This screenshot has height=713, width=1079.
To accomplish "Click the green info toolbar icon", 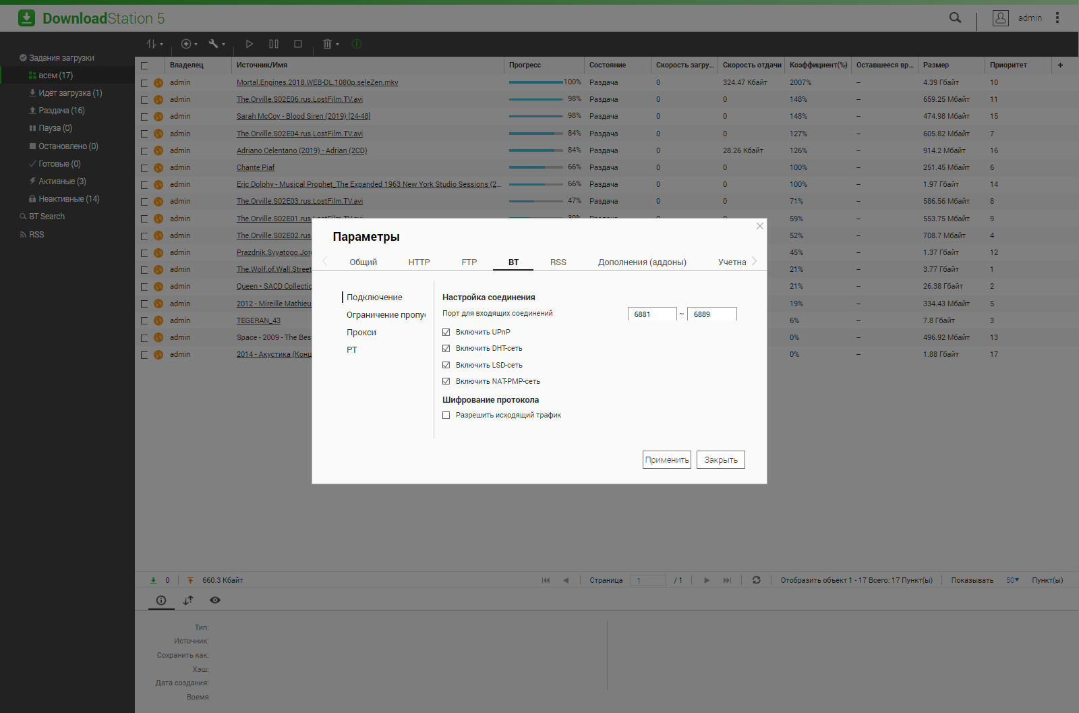I will [357, 44].
